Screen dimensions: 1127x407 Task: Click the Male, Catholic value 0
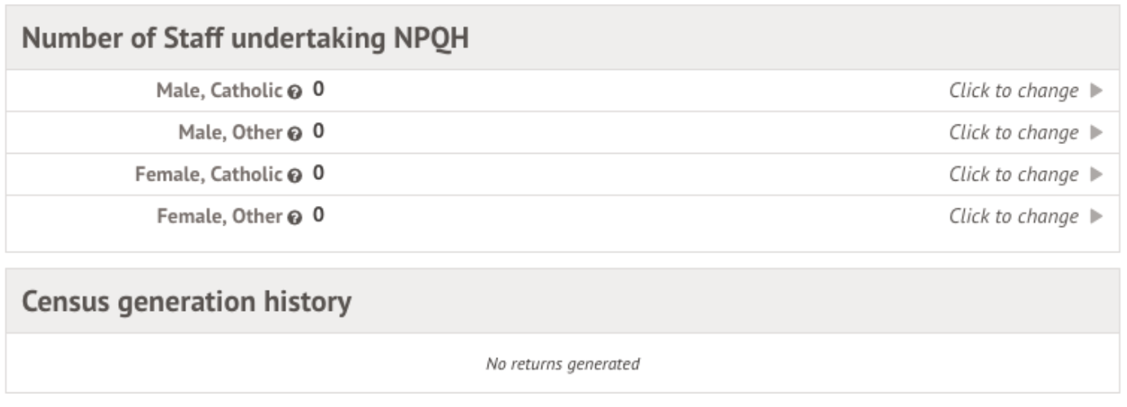point(318,90)
